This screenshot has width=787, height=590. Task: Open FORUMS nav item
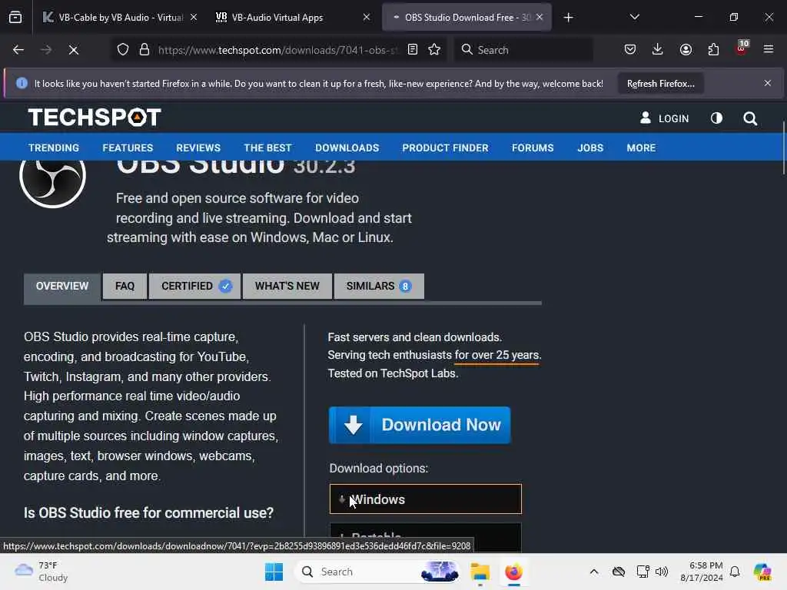pos(533,148)
